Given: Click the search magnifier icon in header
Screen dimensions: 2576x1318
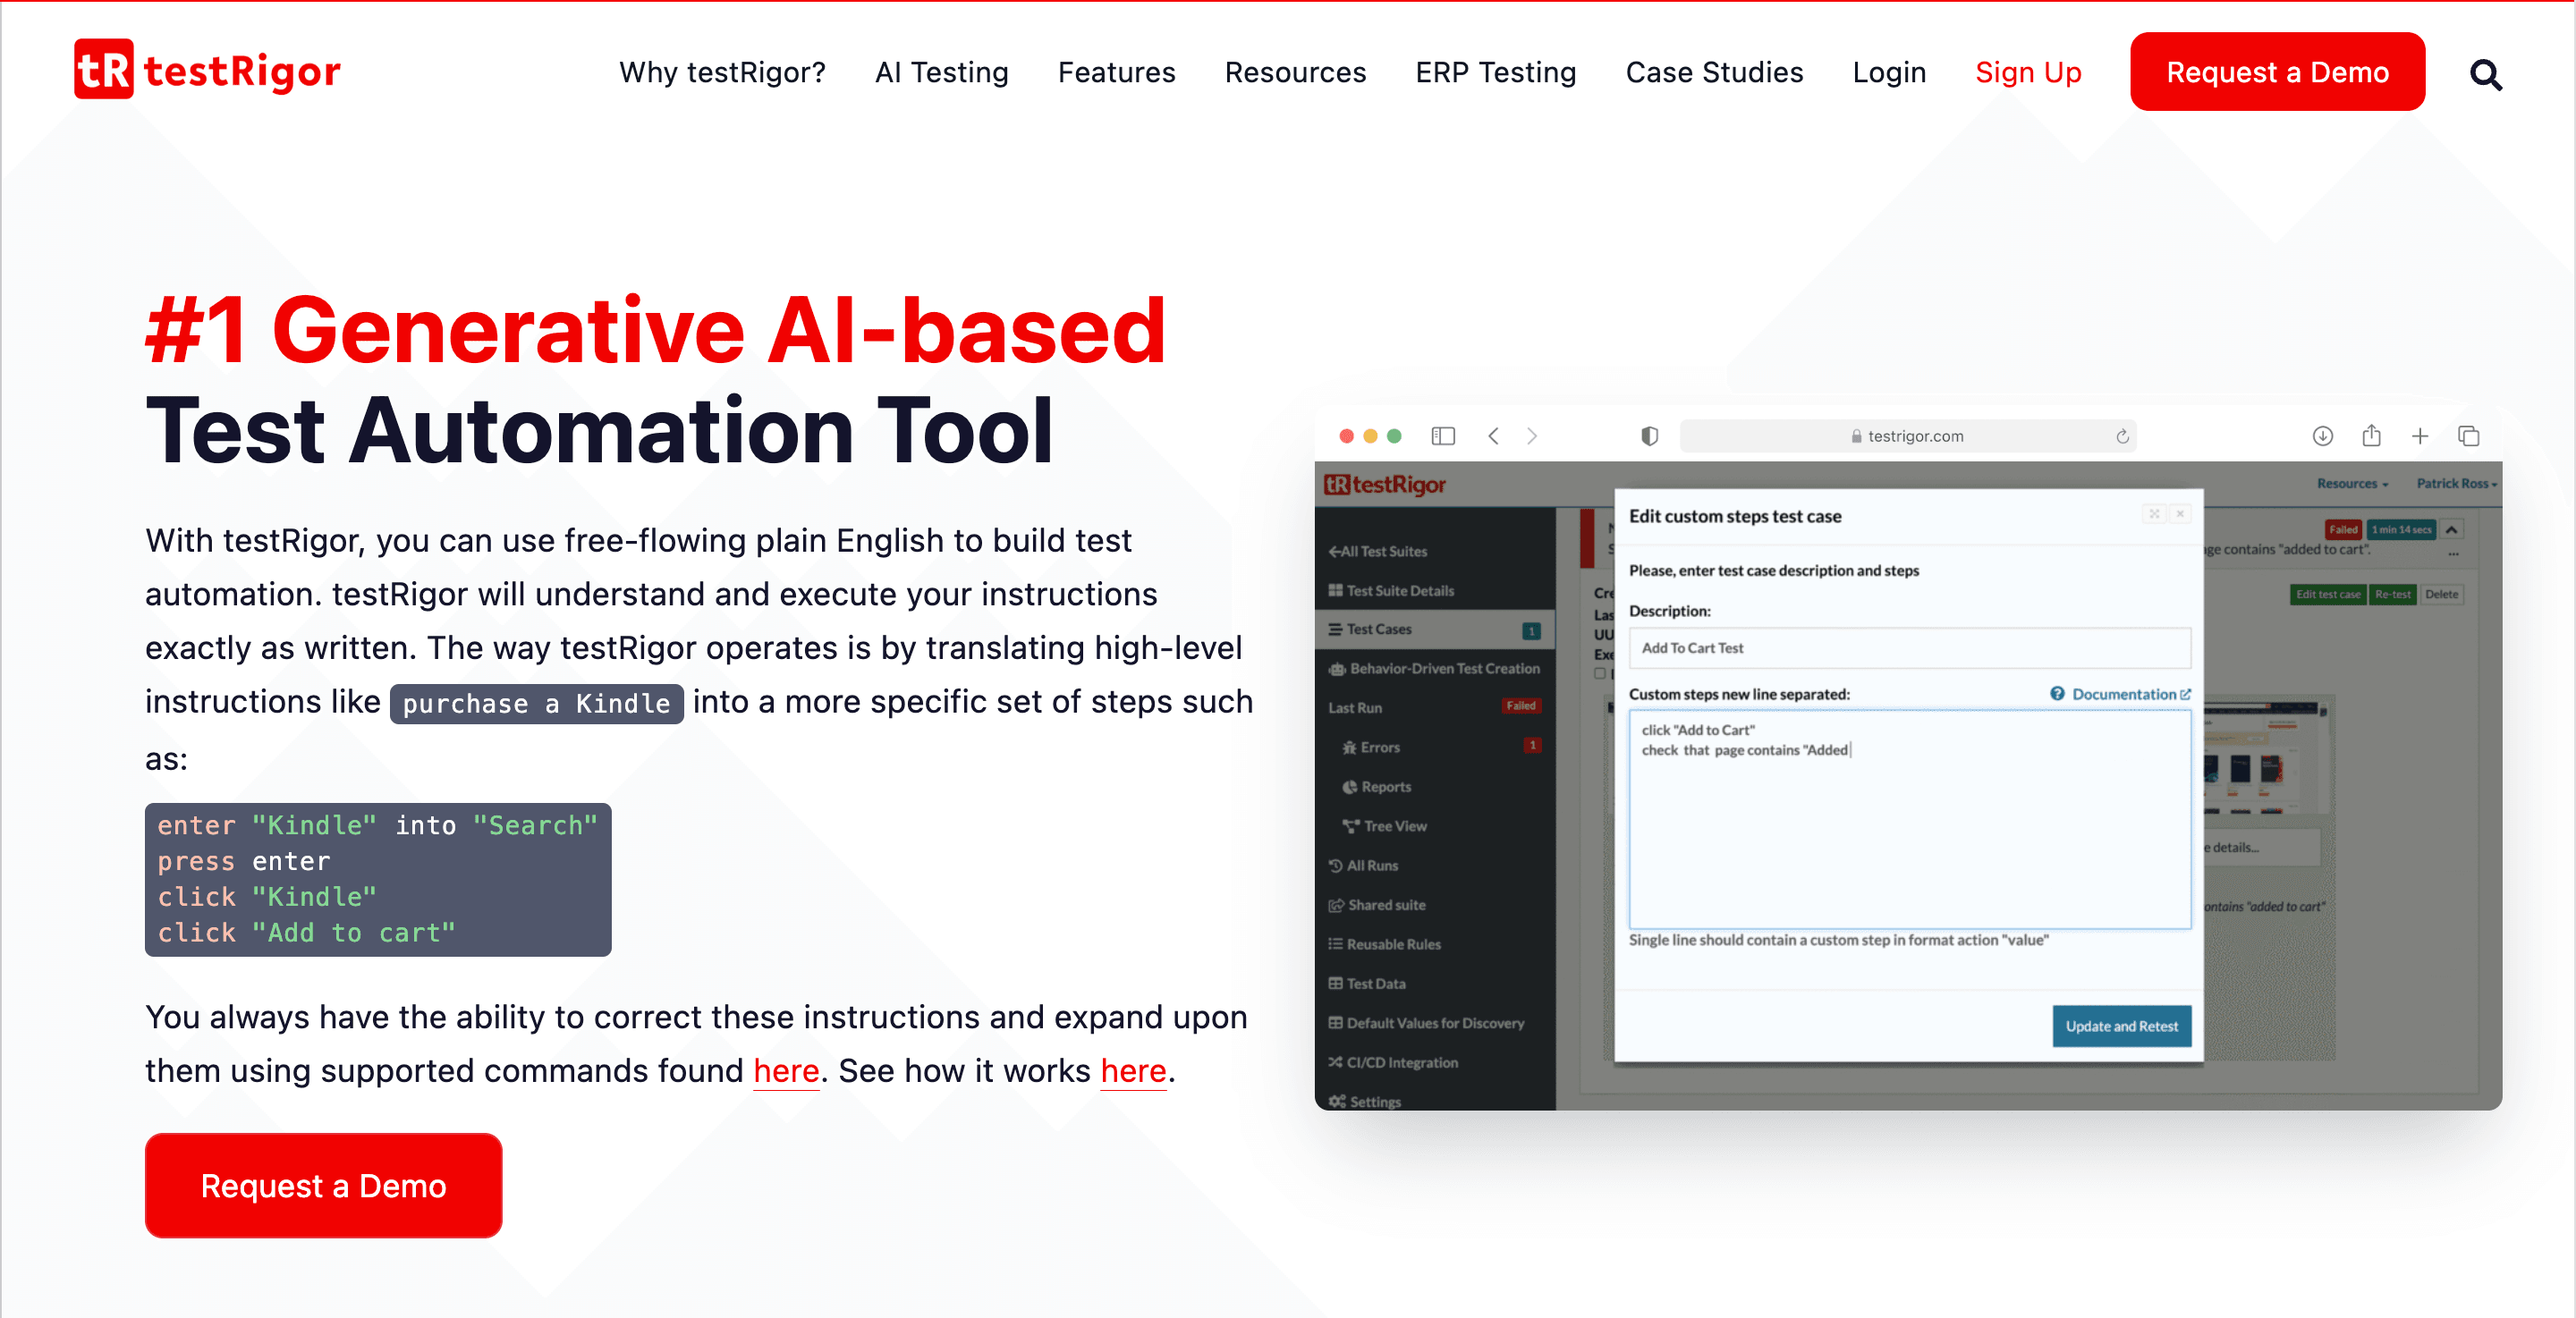Looking at the screenshot, I should [x=2485, y=74].
